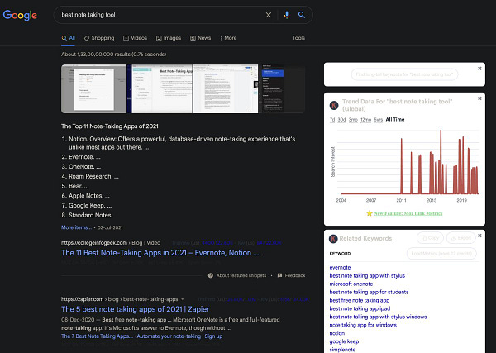Click the Copy related keywords button

(430, 238)
